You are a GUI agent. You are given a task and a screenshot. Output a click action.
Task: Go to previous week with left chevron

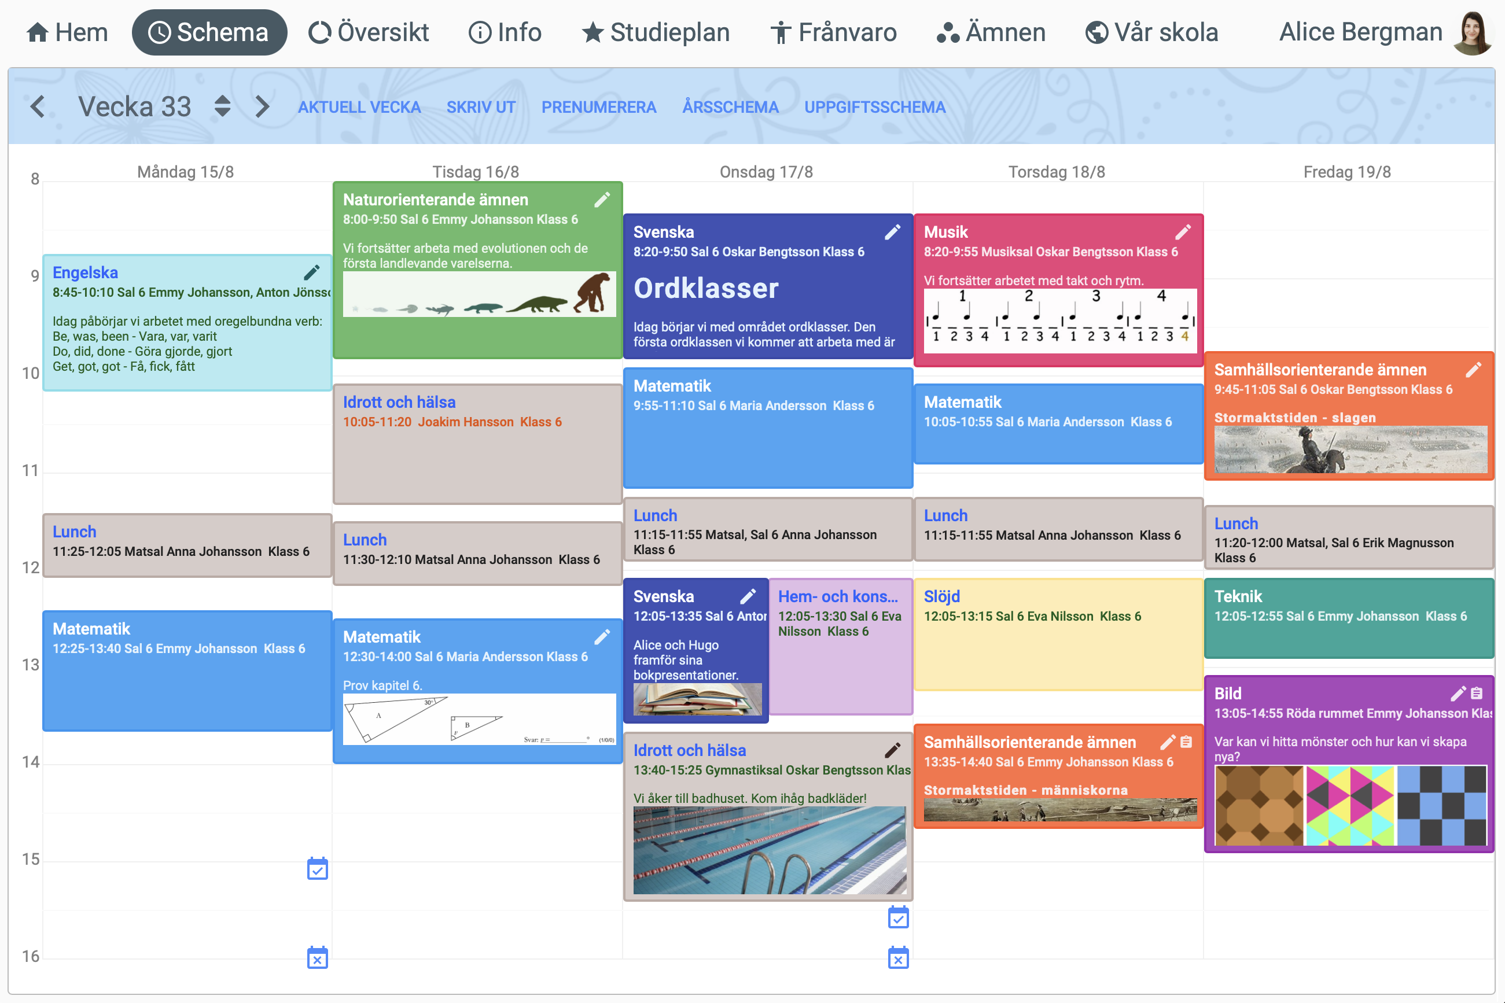click(38, 106)
